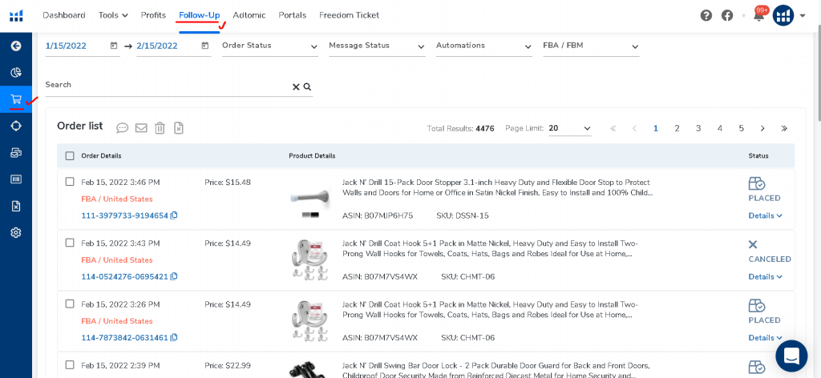Go to page 3 of results

coord(698,128)
